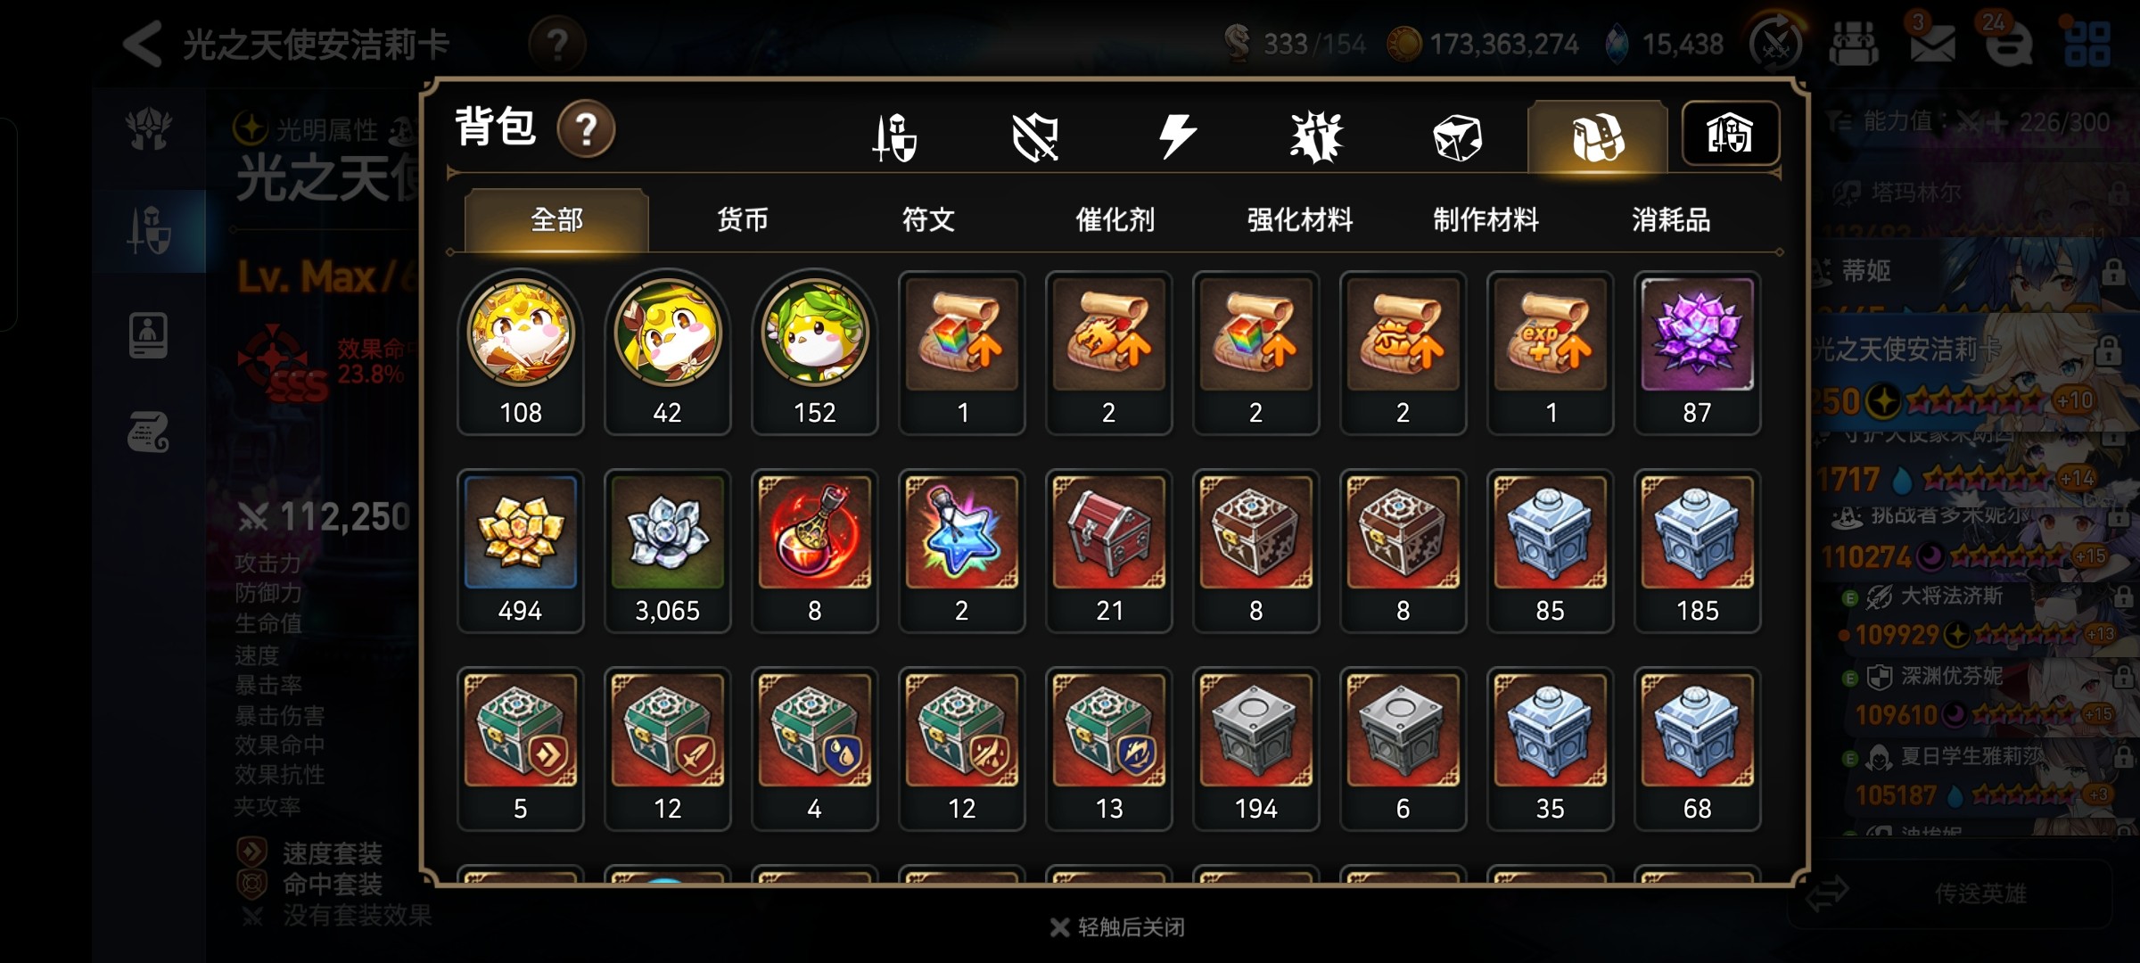Select the red potion flask item
This screenshot has width=2140, height=963.
click(x=814, y=551)
